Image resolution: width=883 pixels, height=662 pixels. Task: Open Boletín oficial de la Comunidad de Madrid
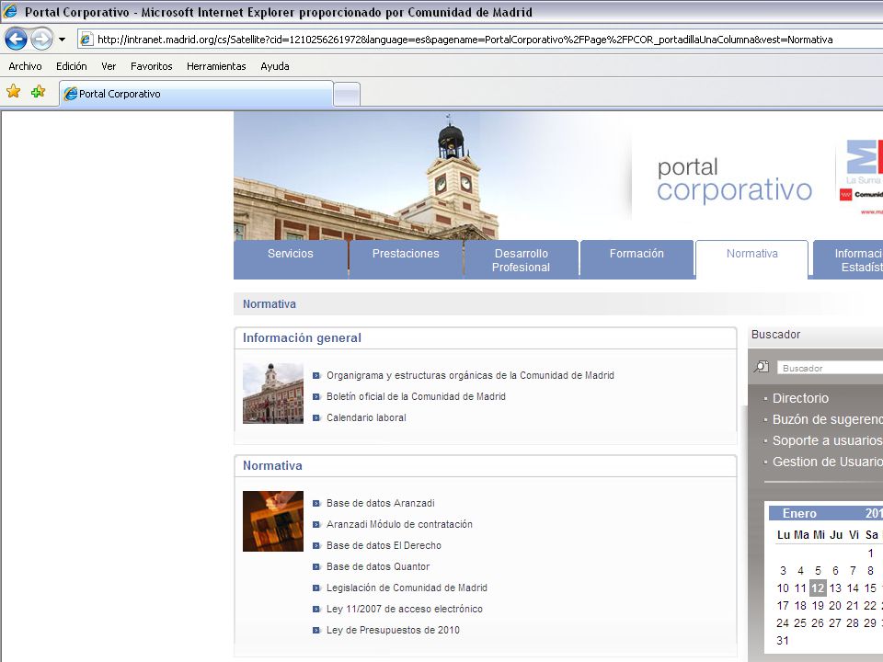pyautogui.click(x=416, y=397)
